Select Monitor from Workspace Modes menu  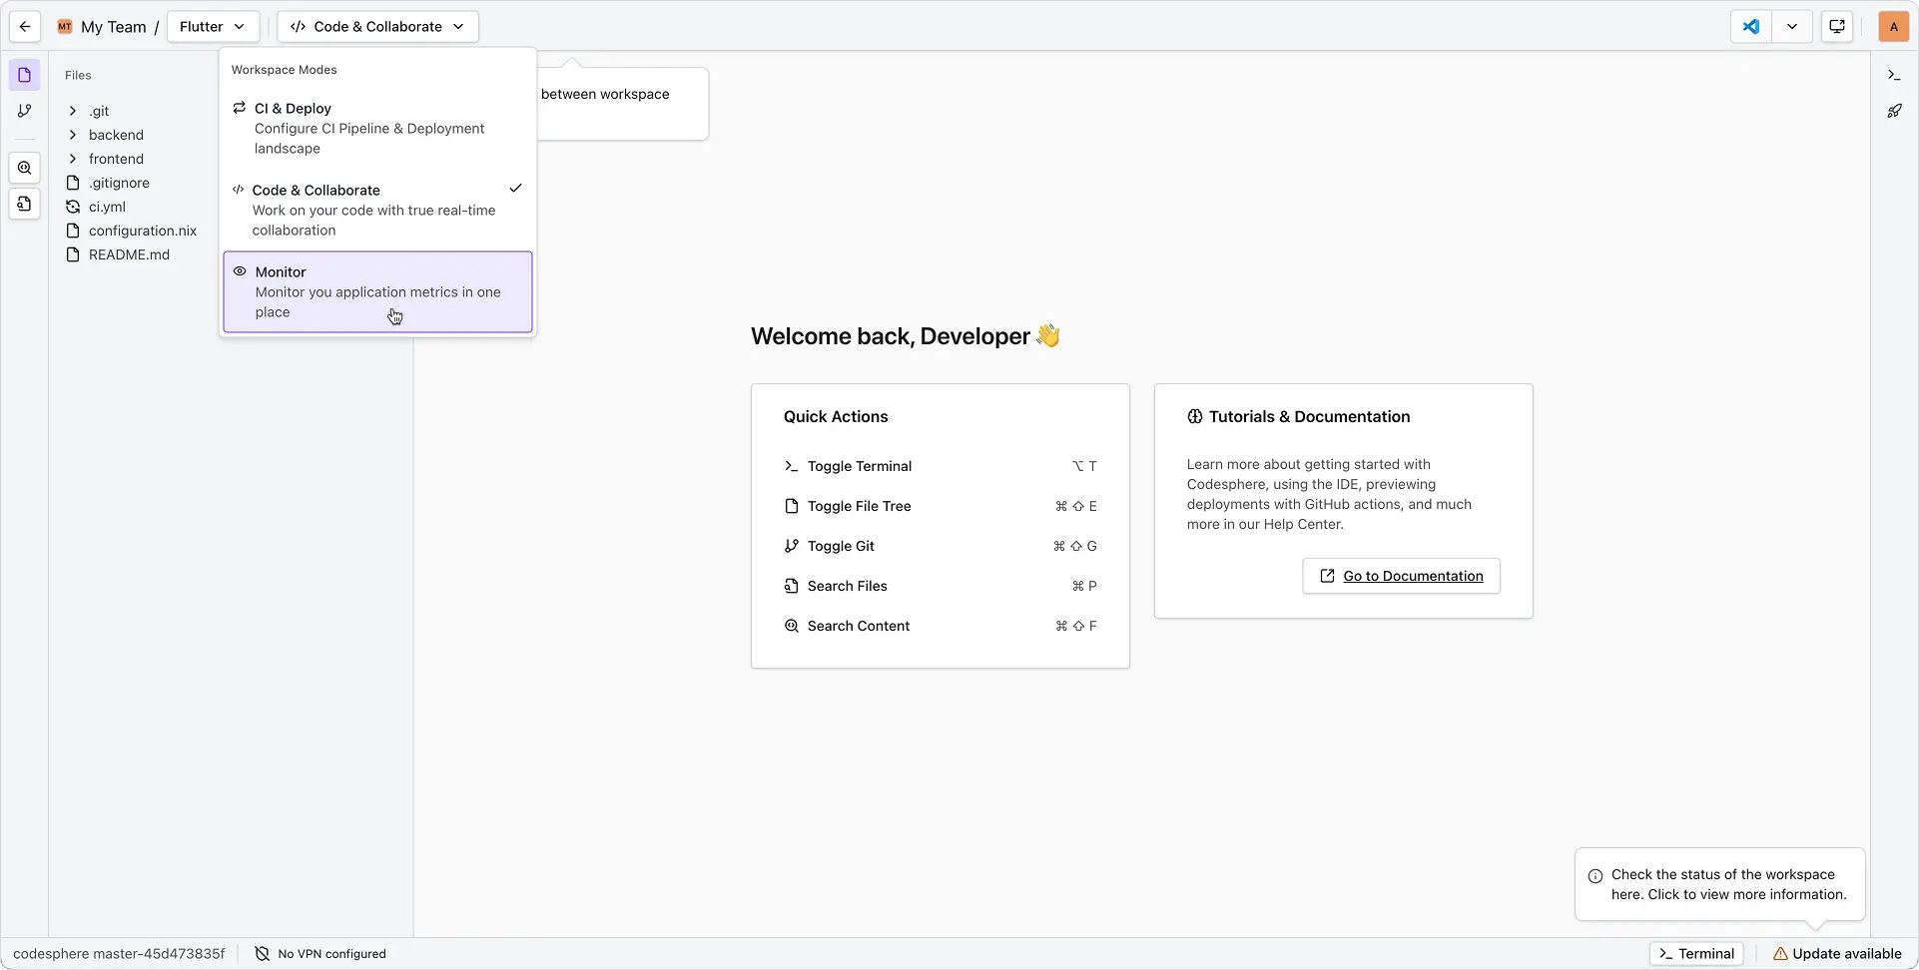(x=377, y=291)
